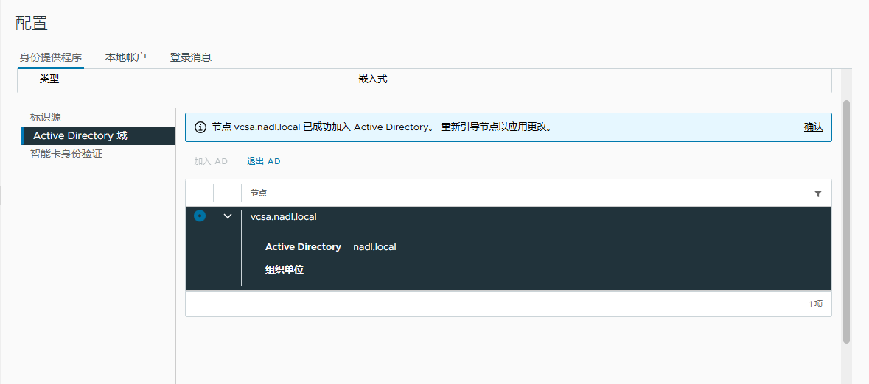Switch to the 登录消息 tab

191,57
